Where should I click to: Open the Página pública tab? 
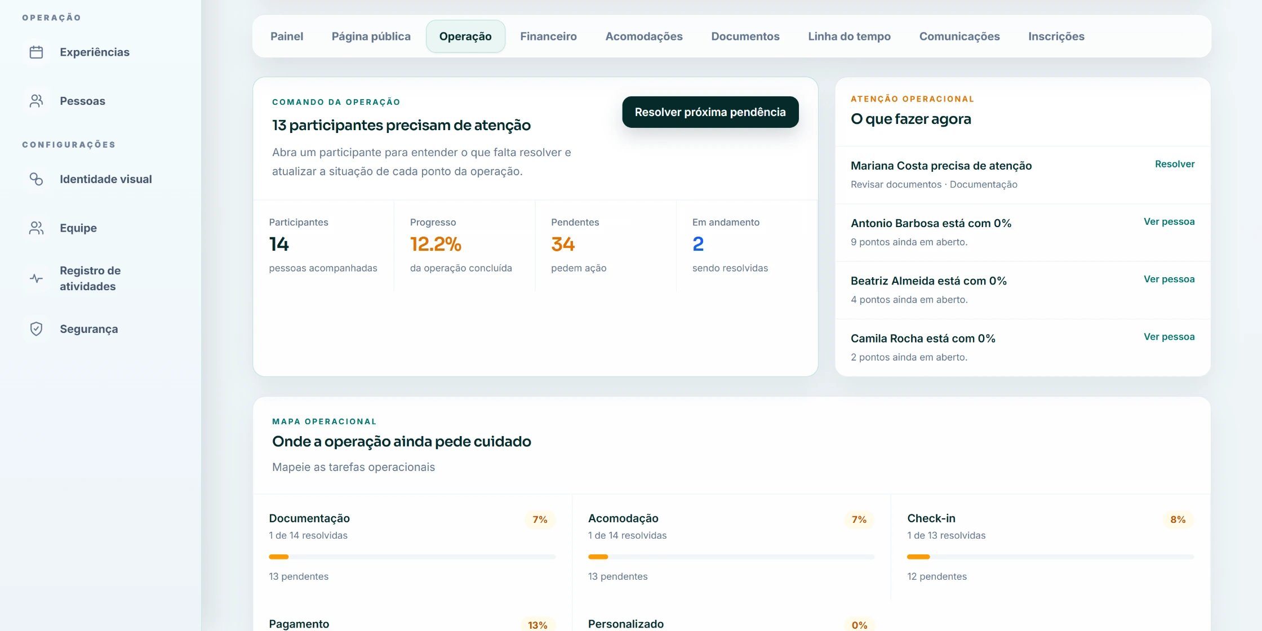[x=371, y=37]
